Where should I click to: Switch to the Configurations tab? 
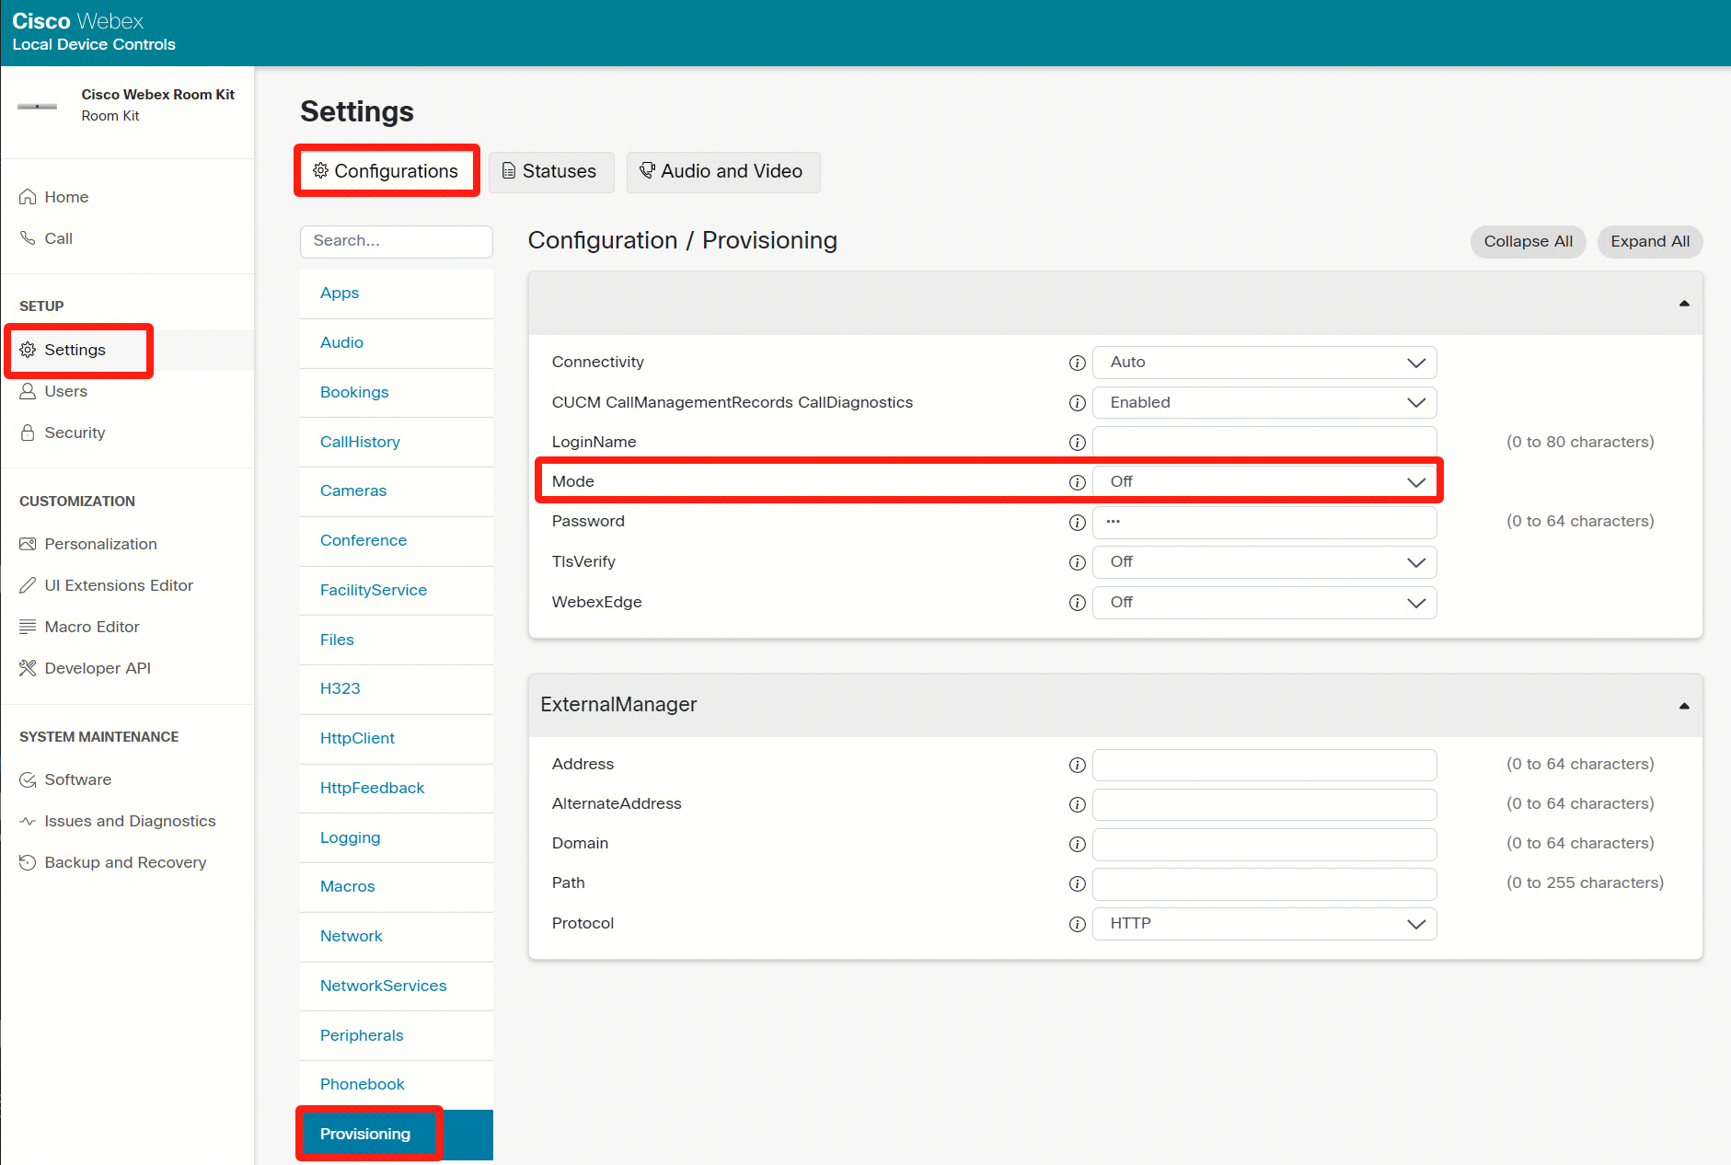click(x=387, y=171)
